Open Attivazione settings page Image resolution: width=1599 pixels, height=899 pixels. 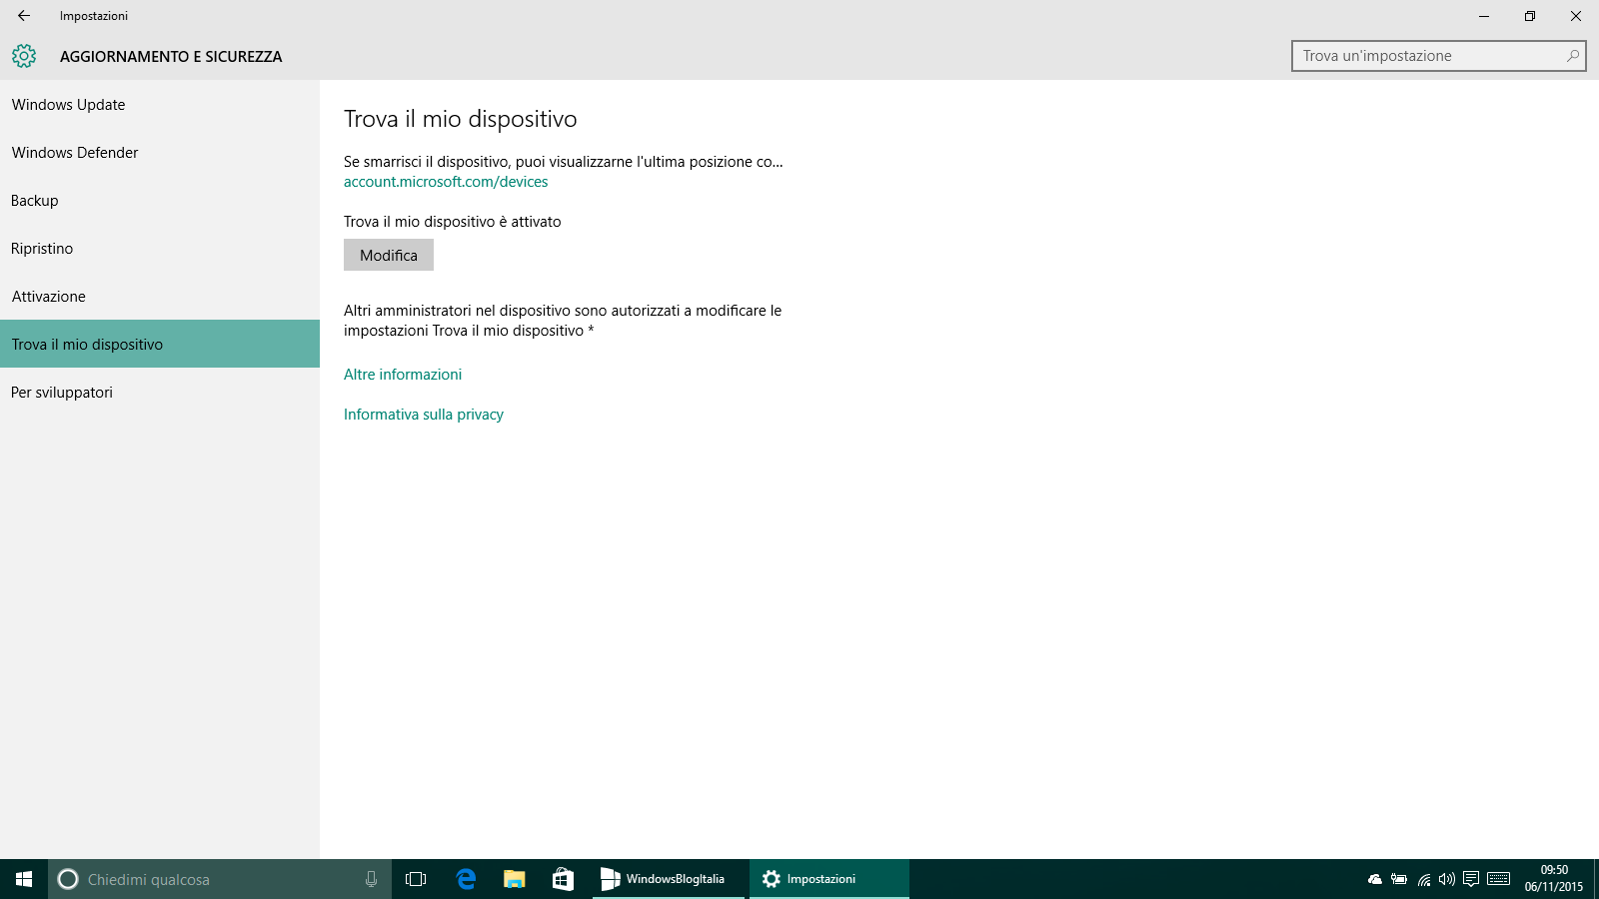click(160, 296)
